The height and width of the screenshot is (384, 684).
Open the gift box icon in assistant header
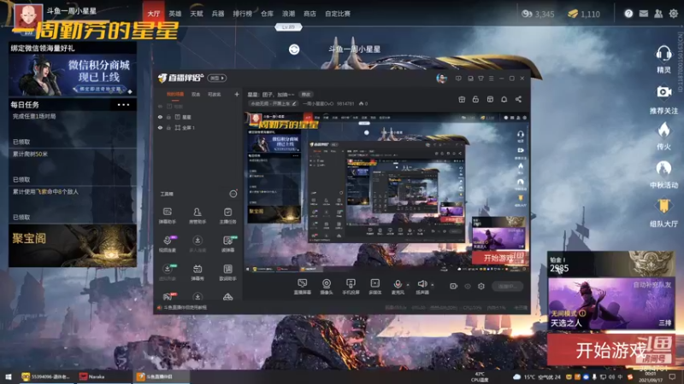point(462,99)
